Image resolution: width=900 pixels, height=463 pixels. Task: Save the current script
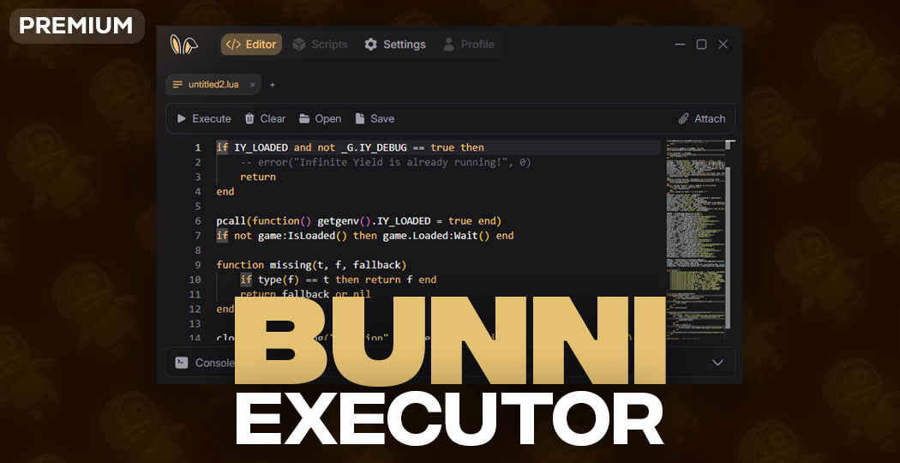click(374, 118)
